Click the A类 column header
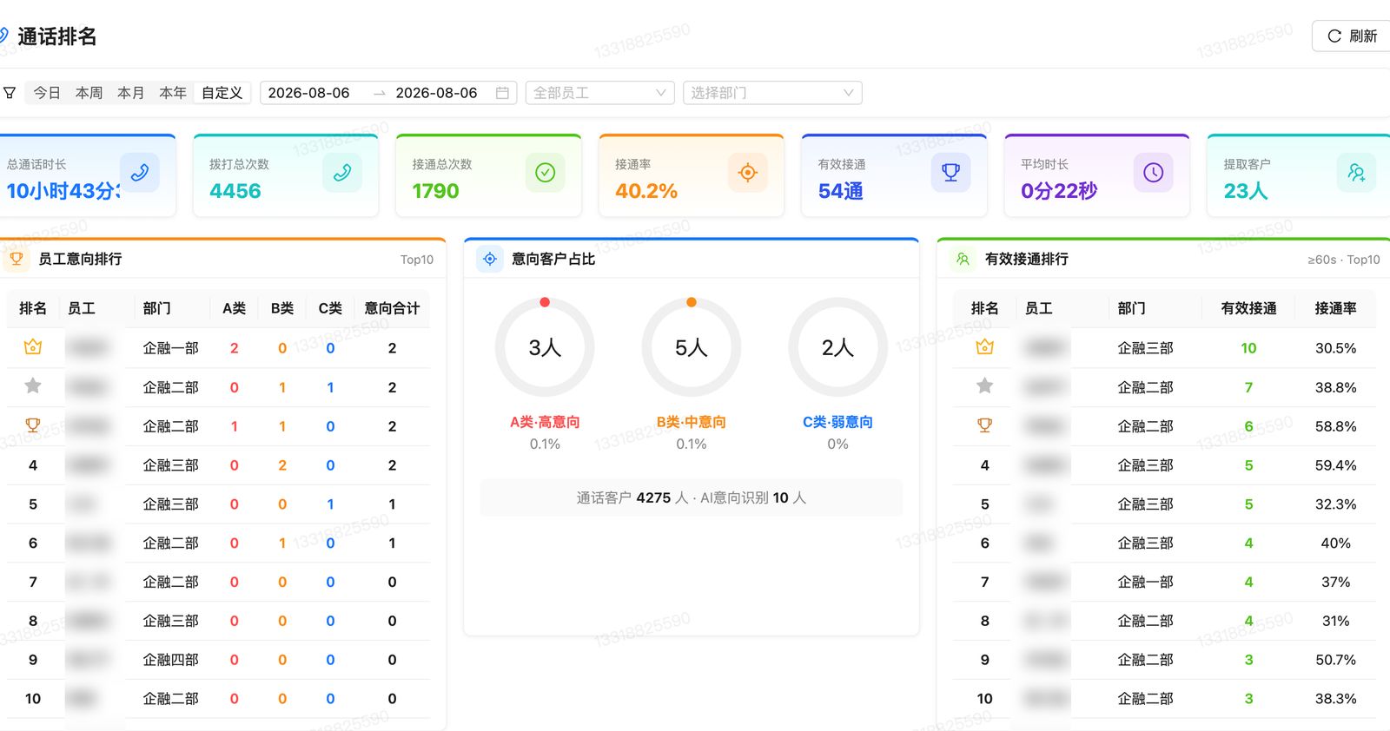Viewport: 1390px width, 731px height. 234,308
